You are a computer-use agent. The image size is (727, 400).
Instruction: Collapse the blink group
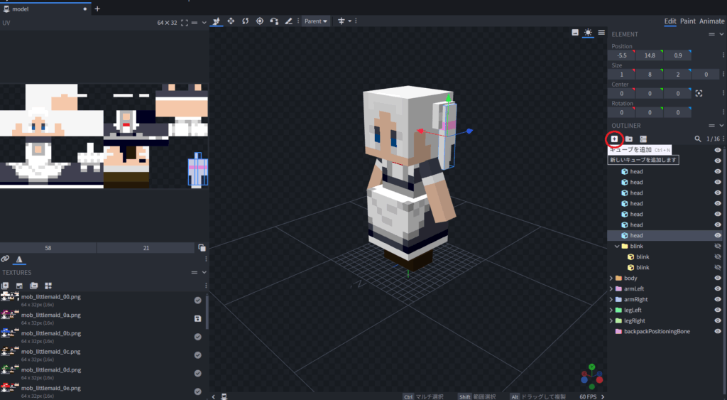click(617, 247)
